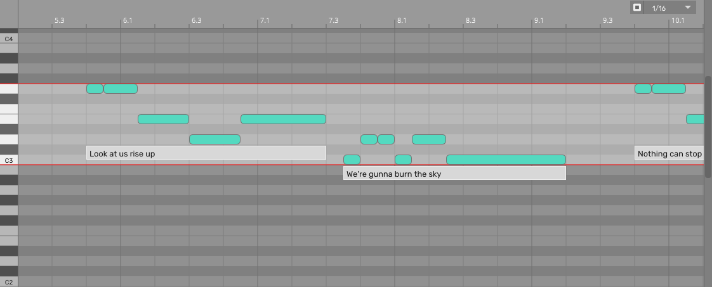Select fourth note of 'Look at us rise up' phrase

pos(214,139)
